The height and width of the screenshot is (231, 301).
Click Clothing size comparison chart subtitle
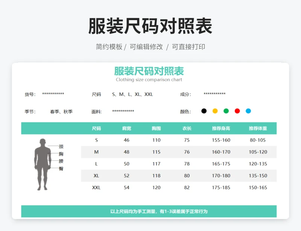[x=149, y=80]
